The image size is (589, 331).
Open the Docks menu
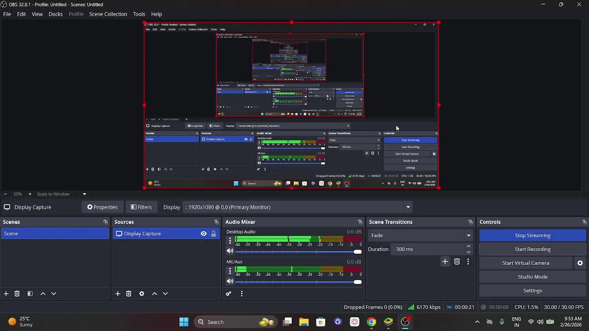point(56,14)
